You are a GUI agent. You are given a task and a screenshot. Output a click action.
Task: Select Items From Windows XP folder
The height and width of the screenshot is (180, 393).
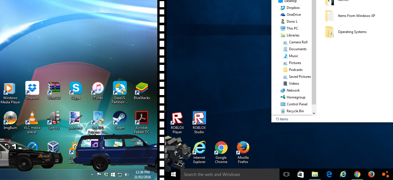[350, 16]
